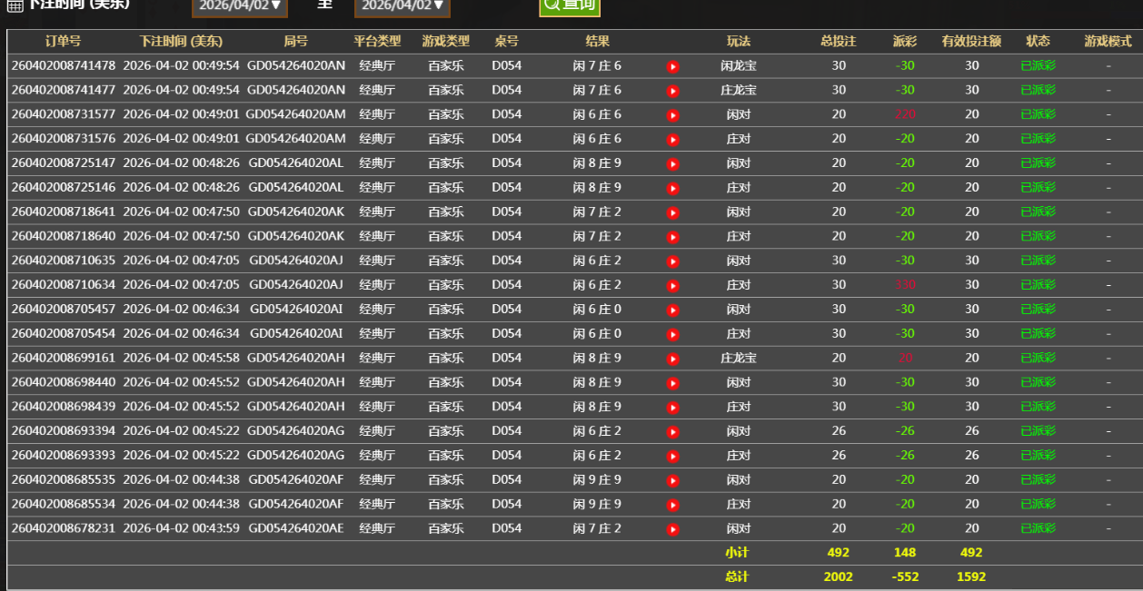Play replay for order 260402008741477
Image resolution: width=1143 pixels, height=591 pixels.
(x=672, y=91)
